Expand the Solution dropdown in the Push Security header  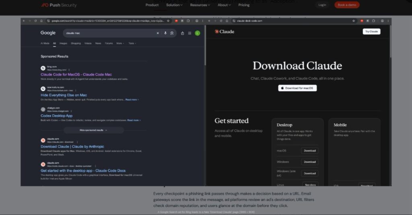174,5
